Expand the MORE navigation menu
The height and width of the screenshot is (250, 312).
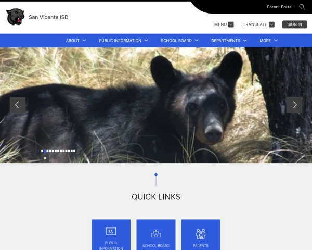tap(268, 41)
